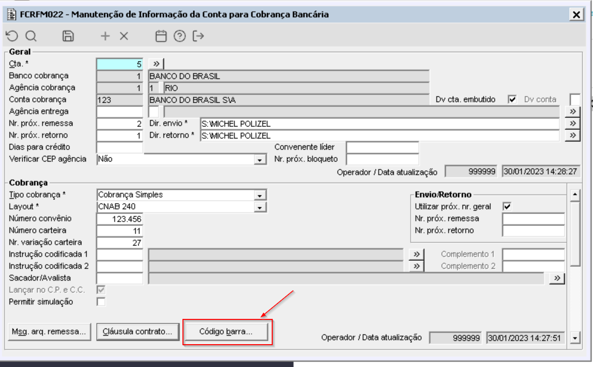
Task: Click Nr. variação carteira field
Action: pos(120,243)
